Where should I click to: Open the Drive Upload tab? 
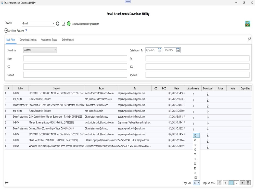[68, 40]
